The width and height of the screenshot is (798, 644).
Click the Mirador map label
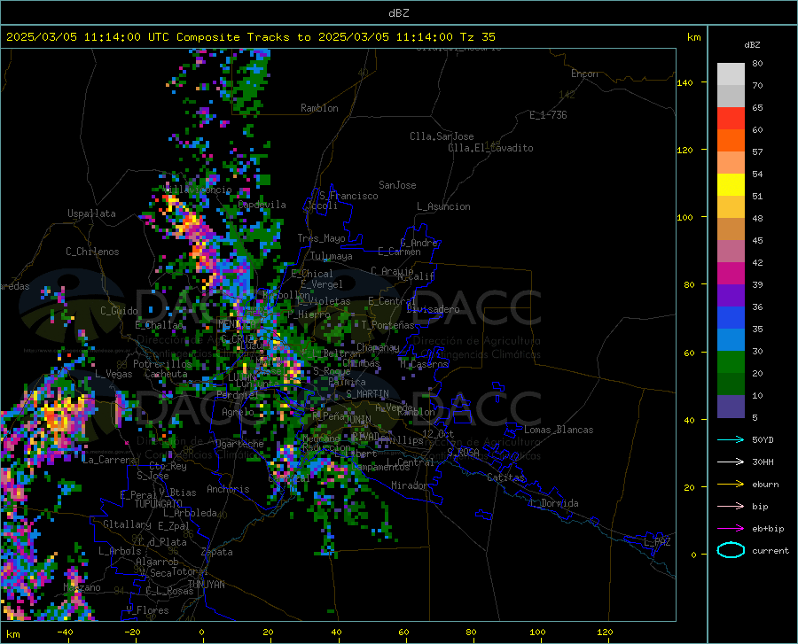[x=409, y=485]
